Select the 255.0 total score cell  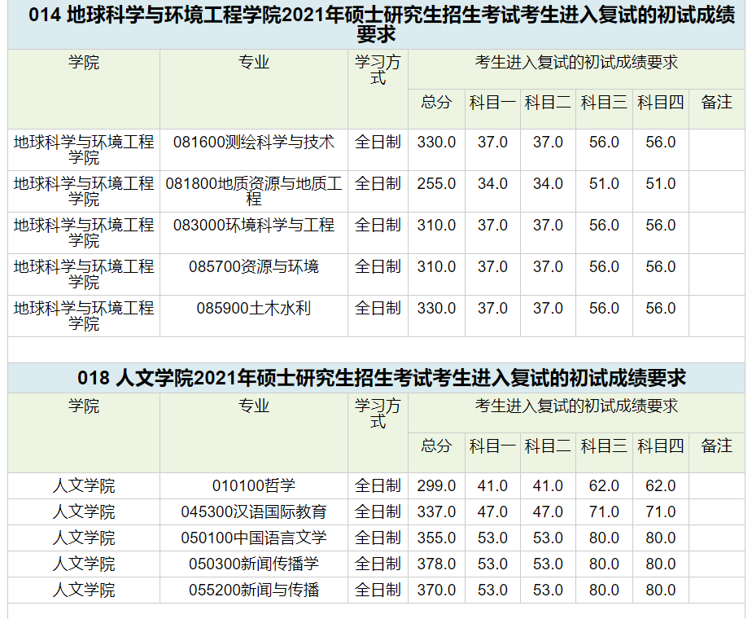(x=436, y=191)
